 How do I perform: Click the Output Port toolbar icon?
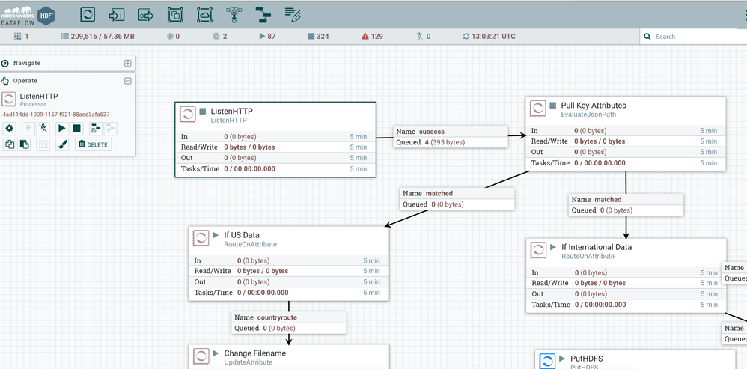(146, 14)
